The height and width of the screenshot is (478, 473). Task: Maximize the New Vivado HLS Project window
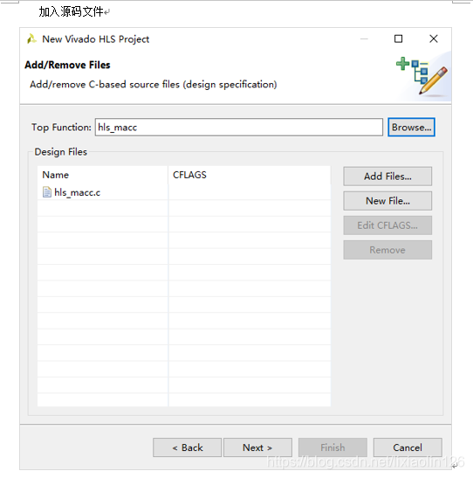[x=399, y=38]
